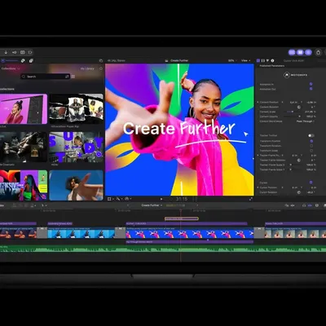Click the background tasks toolbar icon
Viewport: 326px width, 326px height.
23,52
